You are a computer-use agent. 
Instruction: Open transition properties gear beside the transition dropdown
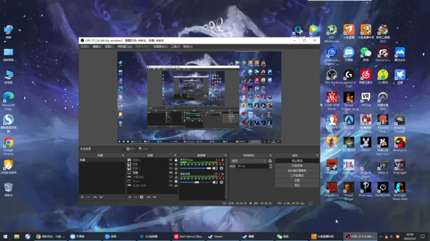270,161
